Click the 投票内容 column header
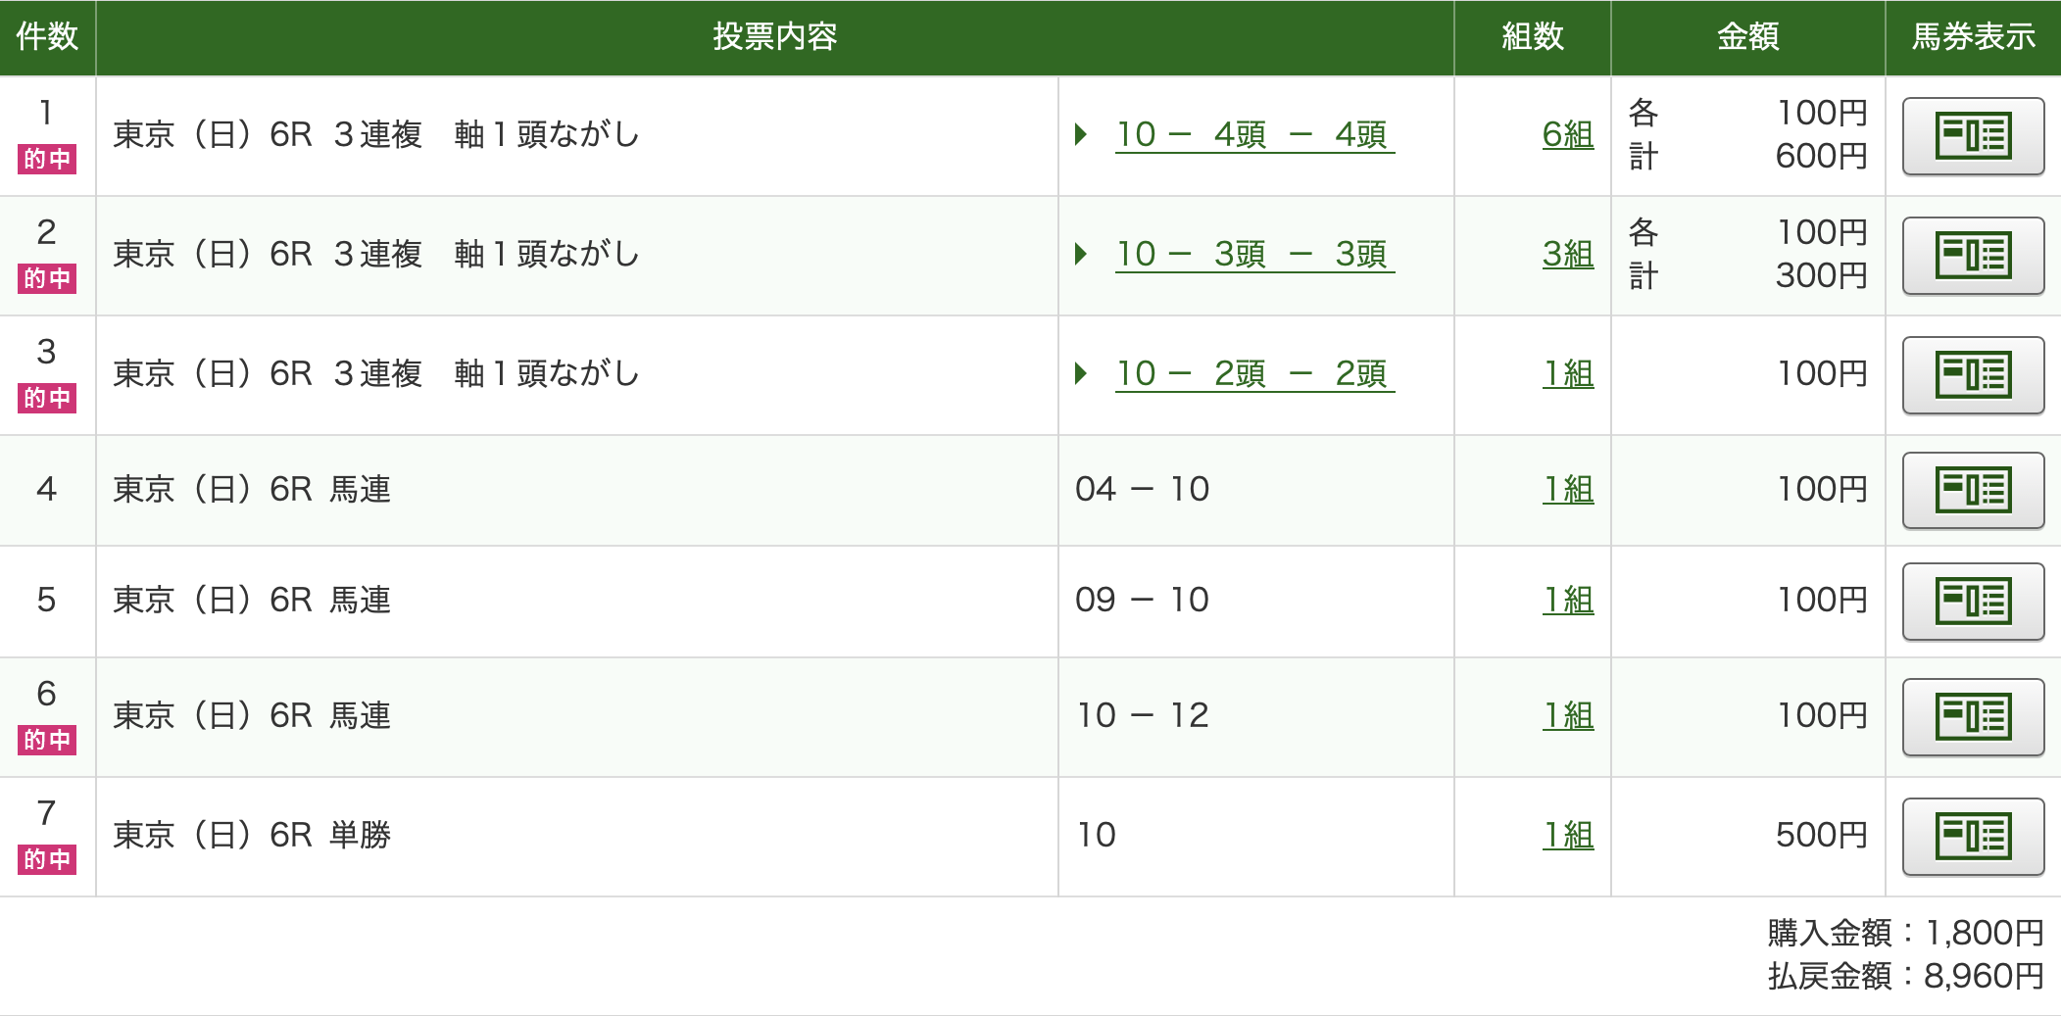This screenshot has height=1016, width=2061. (x=774, y=37)
